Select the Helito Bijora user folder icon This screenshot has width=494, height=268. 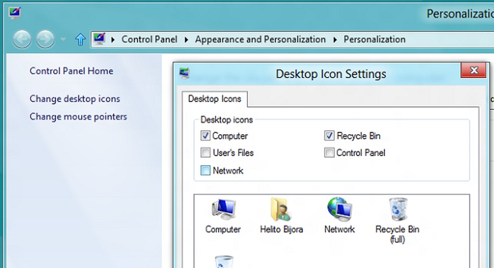tap(281, 209)
